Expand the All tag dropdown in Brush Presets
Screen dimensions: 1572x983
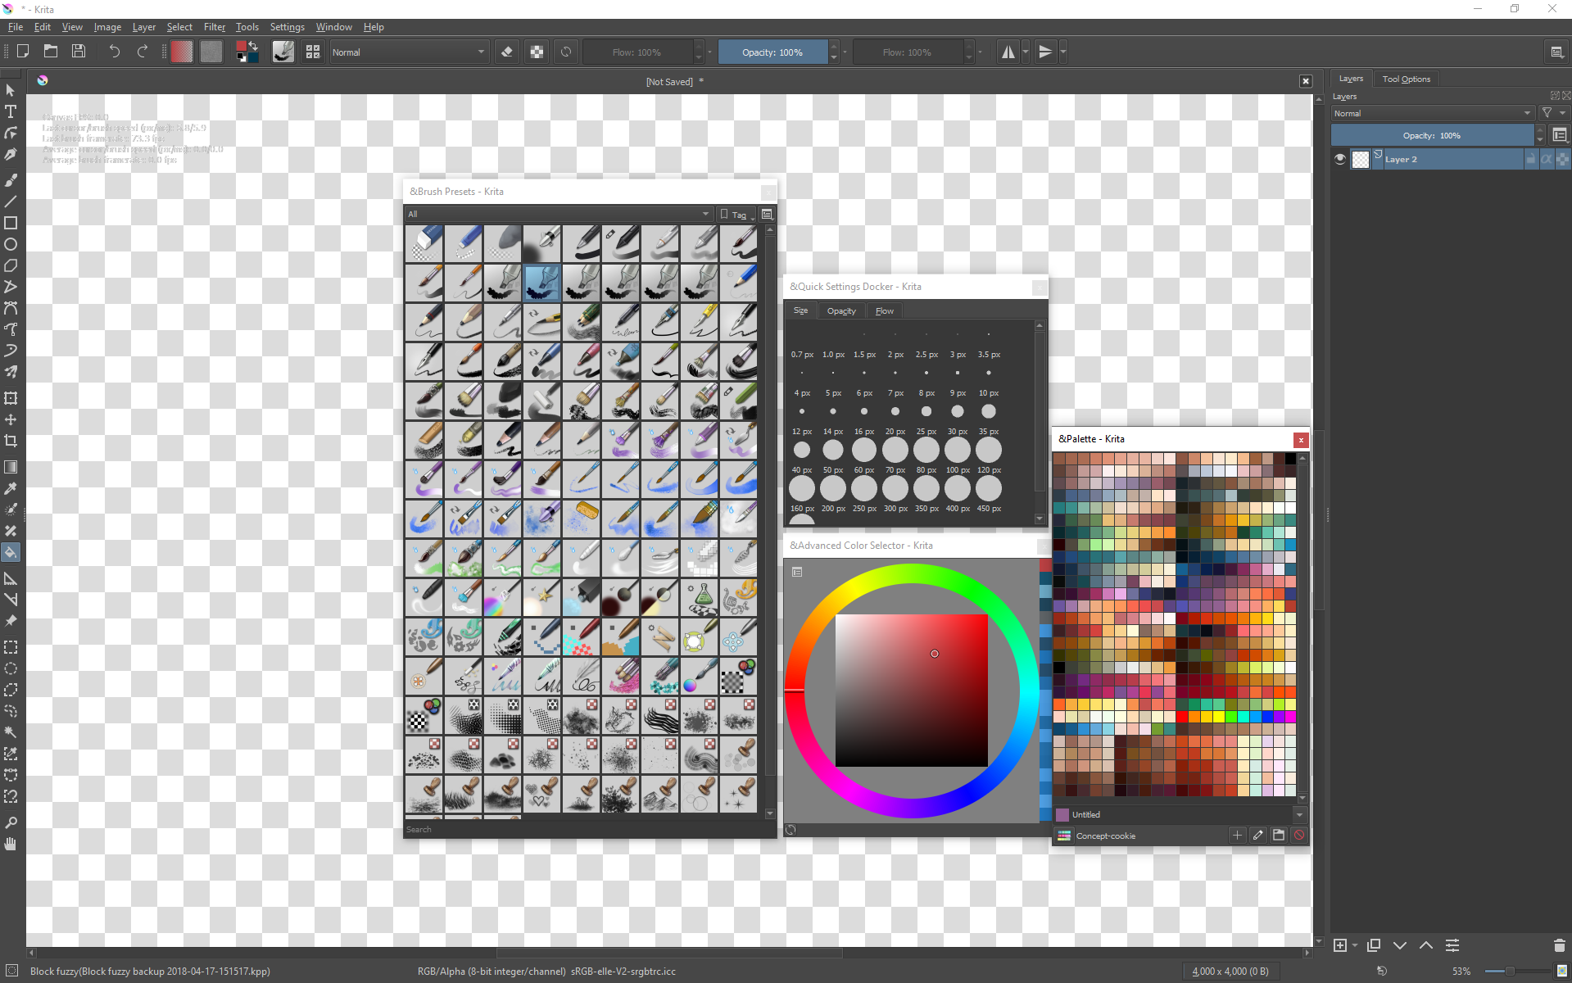pyautogui.click(x=559, y=214)
